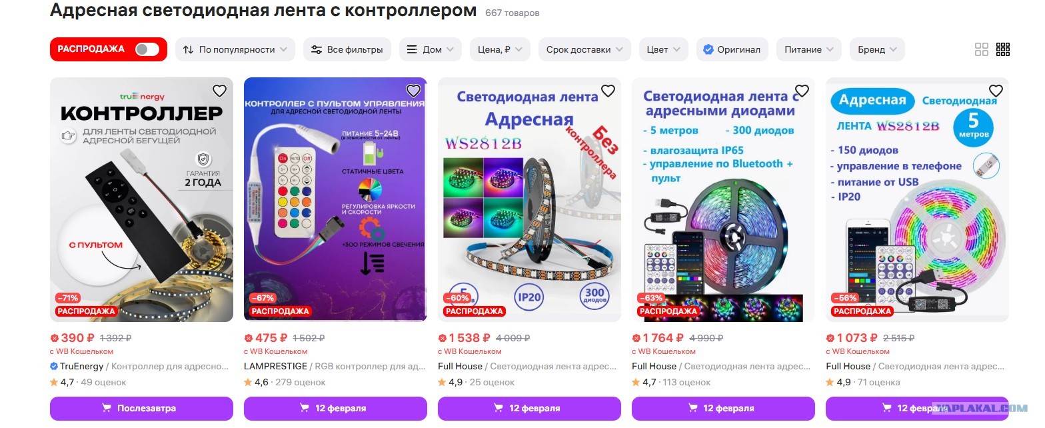Add TruEnergy controller to favorites heart

[x=219, y=91]
